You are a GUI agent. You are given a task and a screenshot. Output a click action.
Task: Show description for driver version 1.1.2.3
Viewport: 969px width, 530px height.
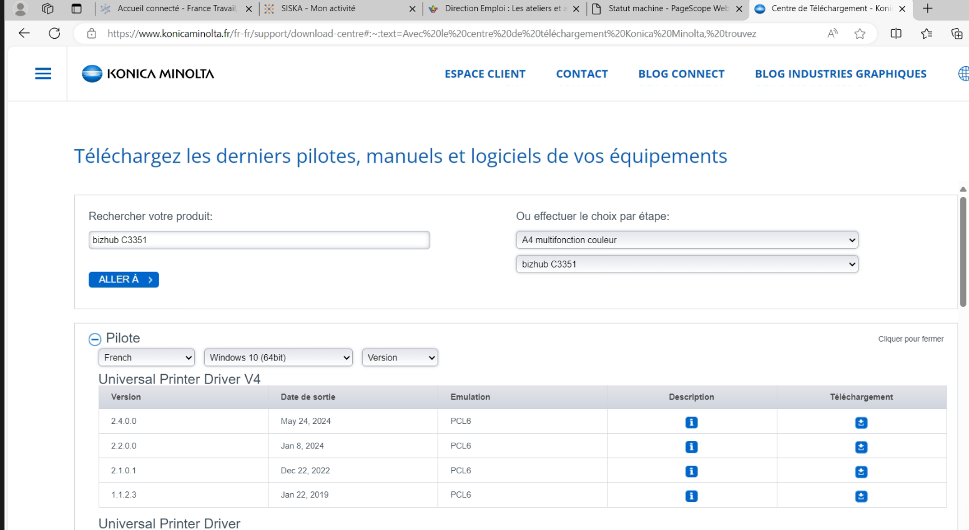tap(691, 496)
